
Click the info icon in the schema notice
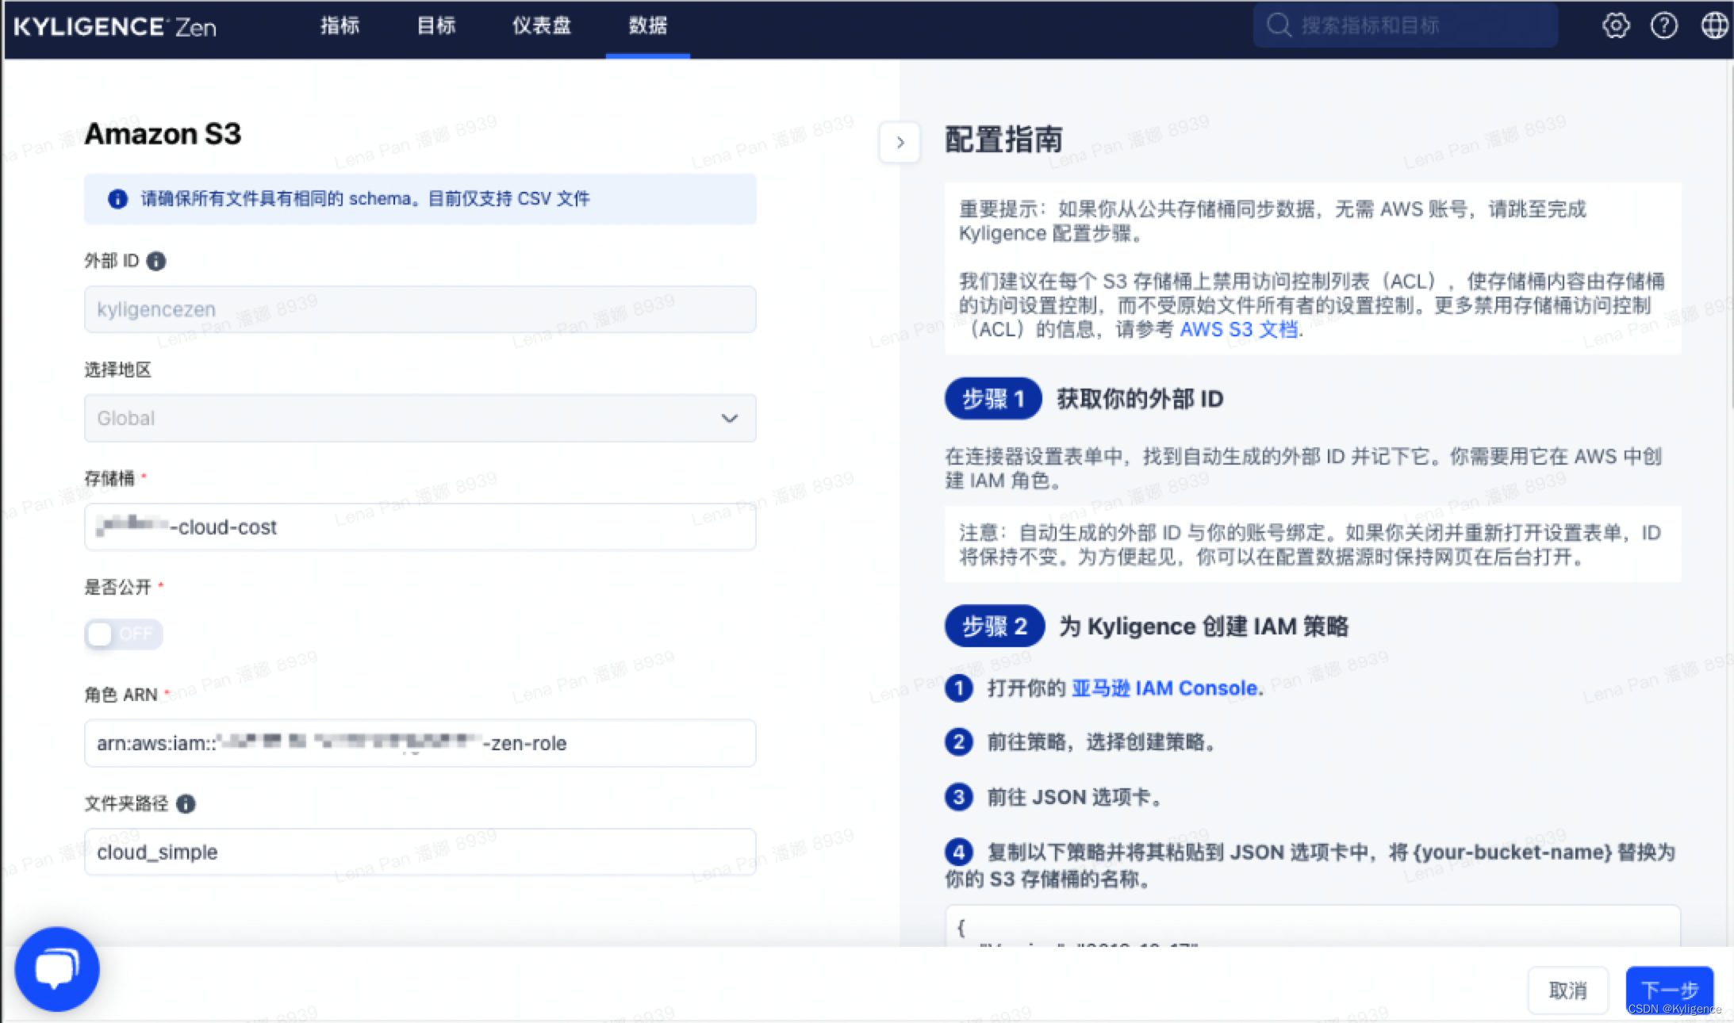coord(117,199)
